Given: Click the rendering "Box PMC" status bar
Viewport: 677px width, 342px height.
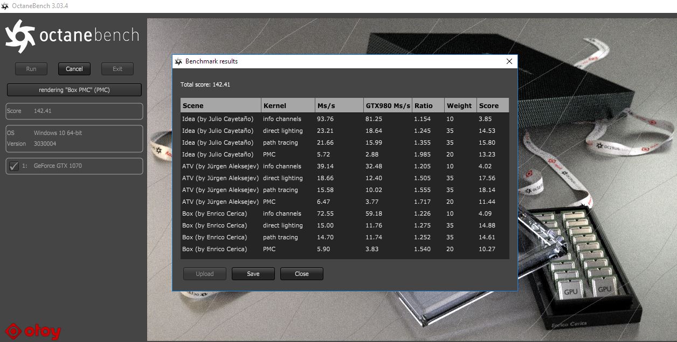Looking at the screenshot, I should tap(74, 90).
